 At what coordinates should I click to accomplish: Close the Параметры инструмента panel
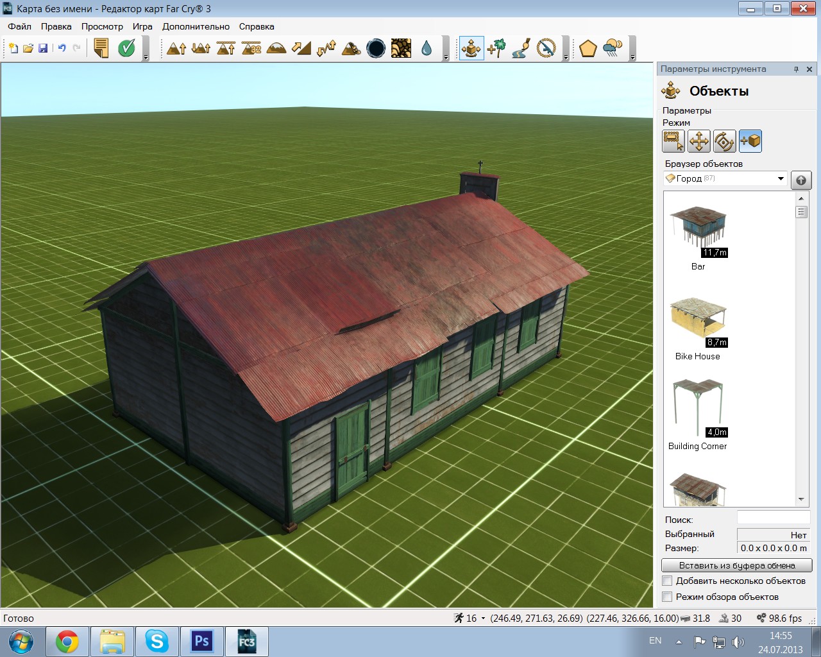click(x=809, y=69)
